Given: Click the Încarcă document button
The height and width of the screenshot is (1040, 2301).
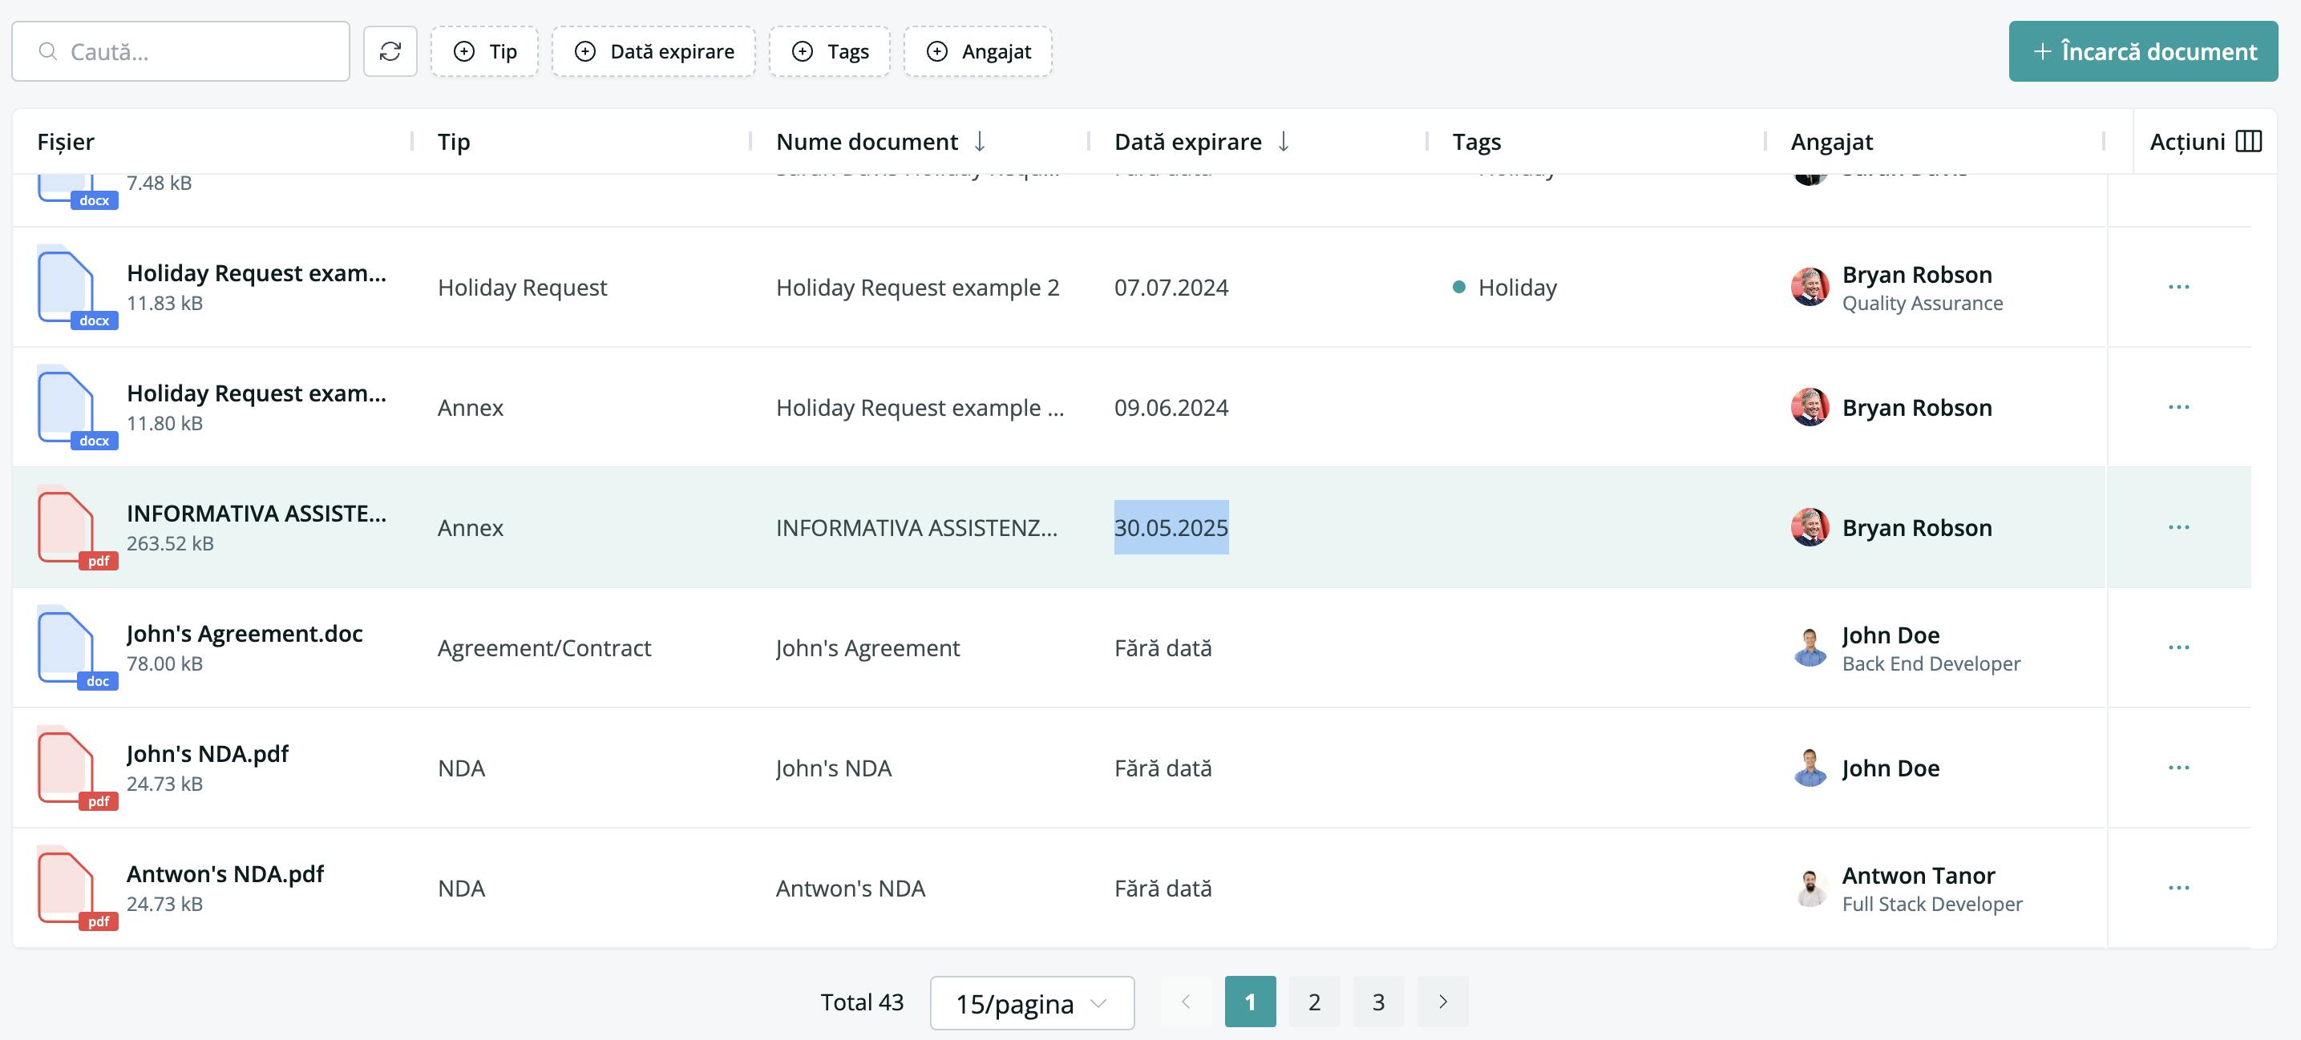Looking at the screenshot, I should point(2142,50).
